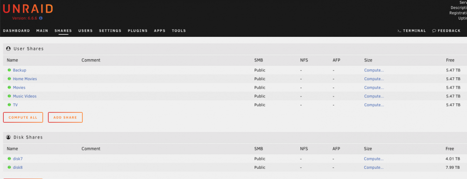Open the Terminal from the top bar
This screenshot has height=179, width=467.
(411, 31)
